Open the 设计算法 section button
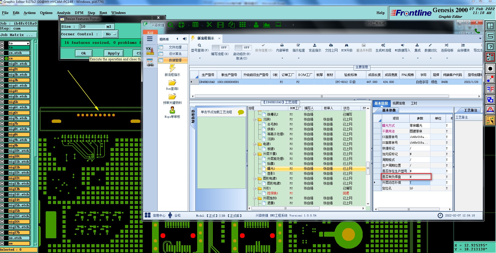The image size is (496, 253). coord(173,54)
